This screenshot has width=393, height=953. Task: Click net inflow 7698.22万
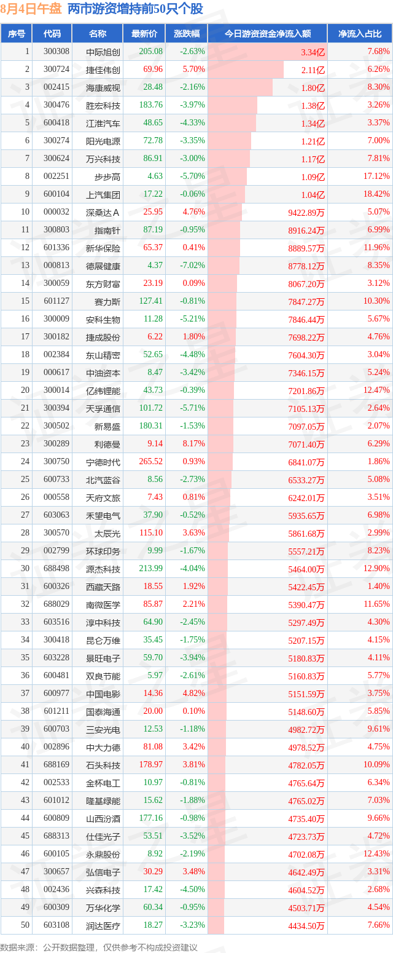click(306, 337)
